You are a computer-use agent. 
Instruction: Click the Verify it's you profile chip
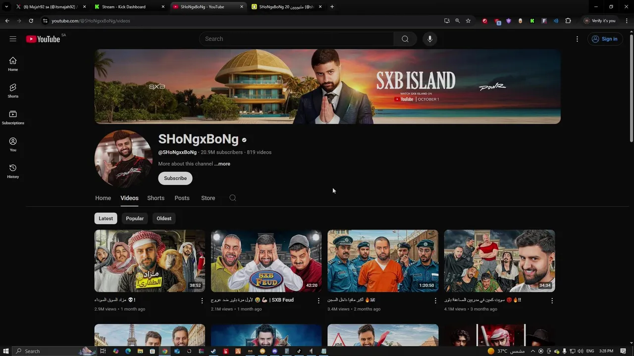point(599,21)
